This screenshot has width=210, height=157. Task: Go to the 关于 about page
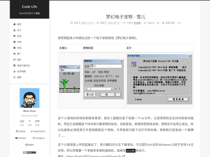pyautogui.click(x=17, y=30)
